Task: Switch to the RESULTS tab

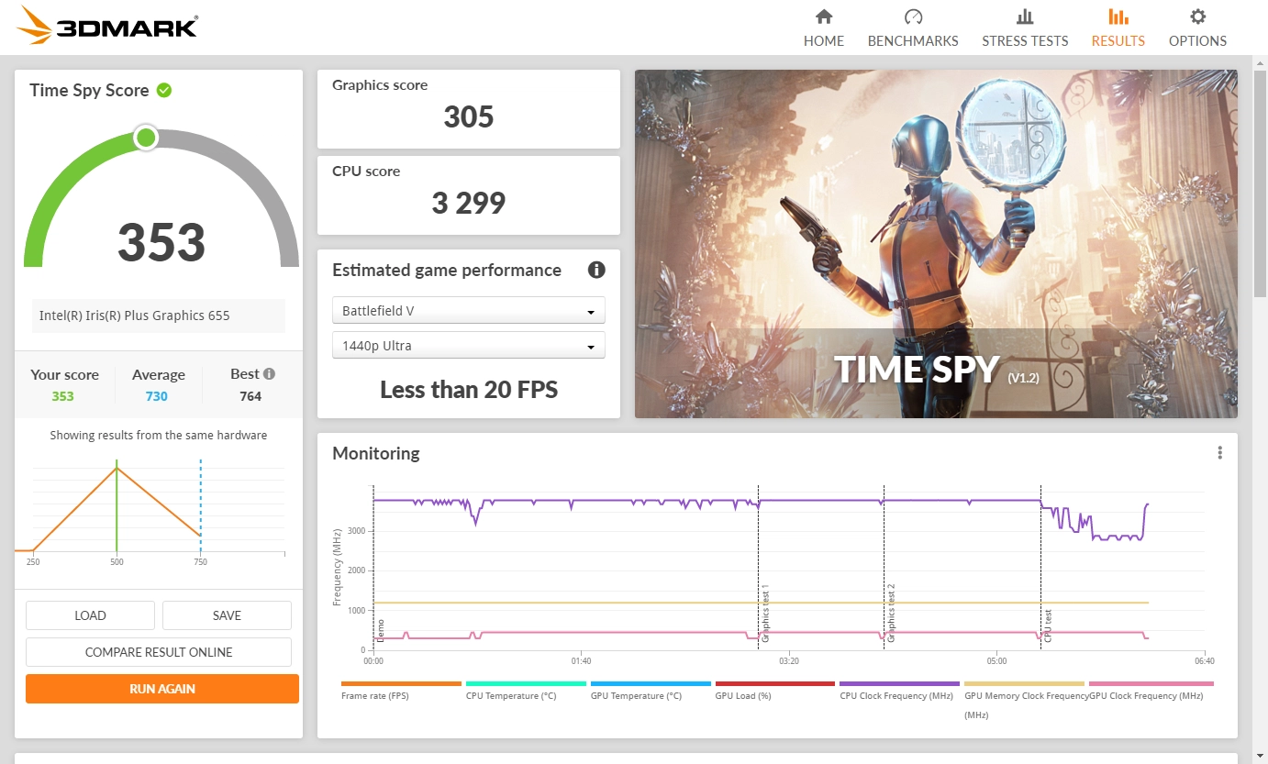Action: click(1118, 40)
